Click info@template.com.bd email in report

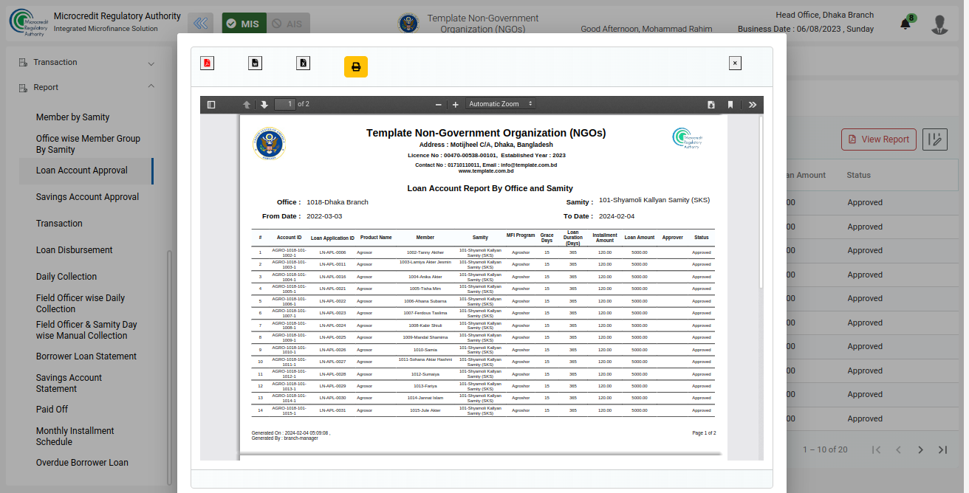point(529,165)
